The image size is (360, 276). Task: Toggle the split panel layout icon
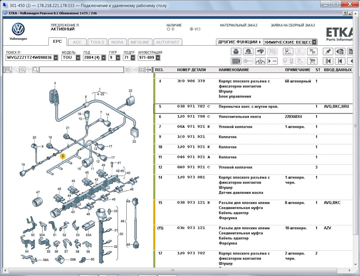(142, 70)
